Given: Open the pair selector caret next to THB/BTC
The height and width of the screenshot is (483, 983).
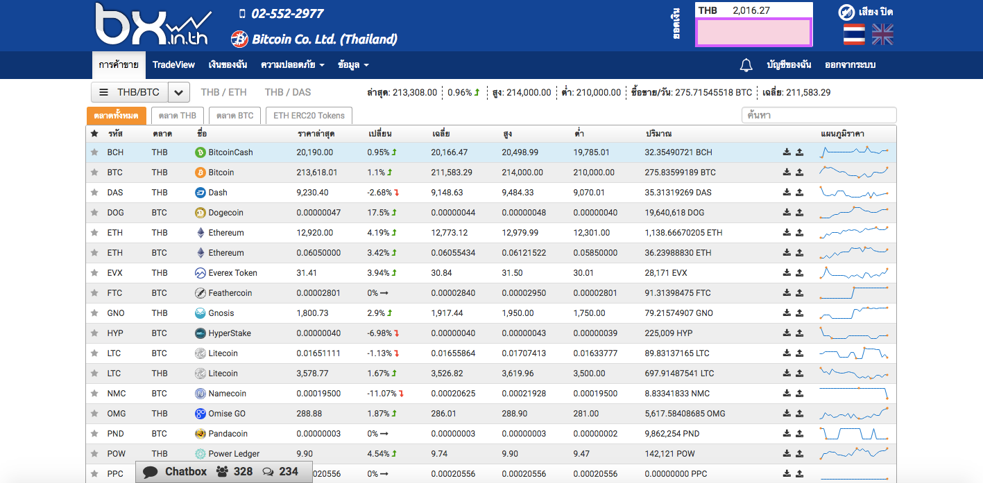Looking at the screenshot, I should [x=178, y=92].
